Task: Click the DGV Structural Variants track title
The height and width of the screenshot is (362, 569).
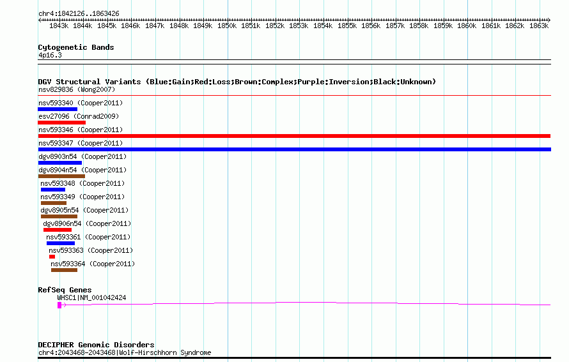Action: (x=237, y=82)
